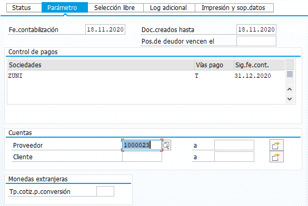
Task: Switch to the Status tab
Action: click(24, 8)
